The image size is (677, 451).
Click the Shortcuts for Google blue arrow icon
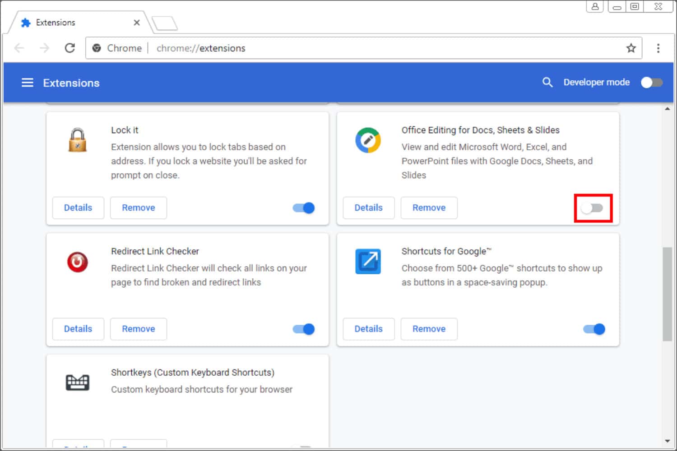(x=368, y=262)
